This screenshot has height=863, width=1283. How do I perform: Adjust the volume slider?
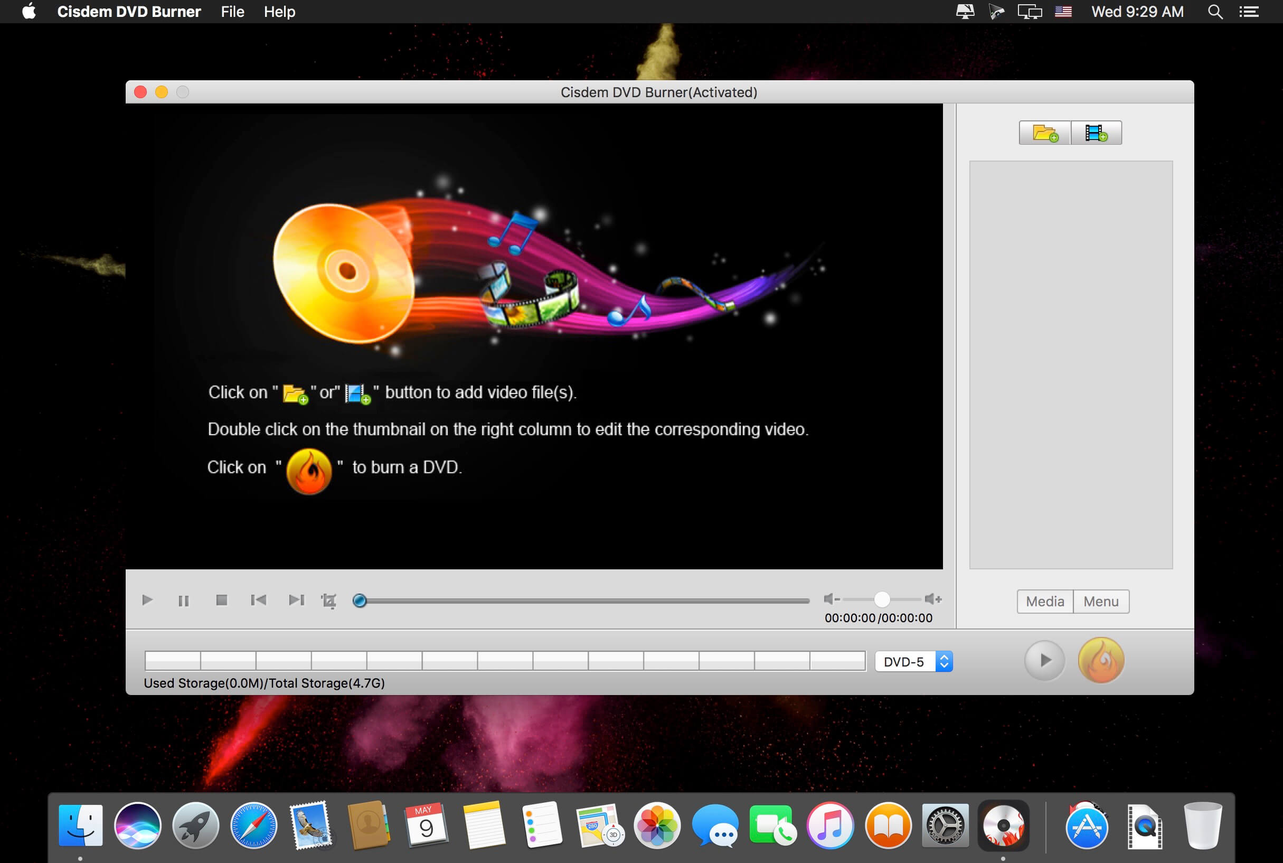point(882,599)
